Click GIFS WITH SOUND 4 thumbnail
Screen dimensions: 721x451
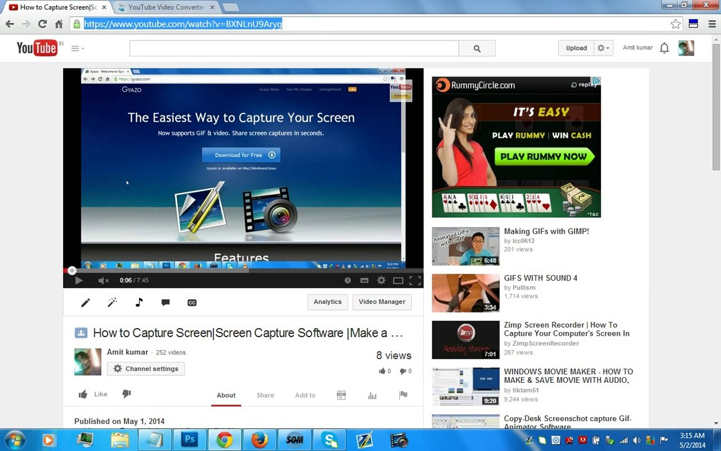pos(466,293)
